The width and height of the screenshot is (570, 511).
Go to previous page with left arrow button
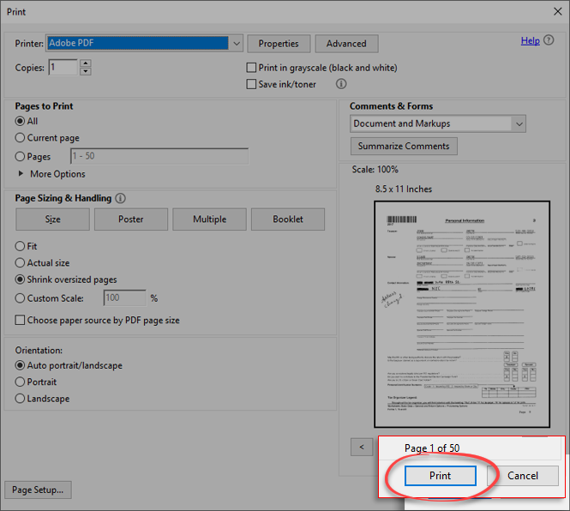[x=362, y=447]
